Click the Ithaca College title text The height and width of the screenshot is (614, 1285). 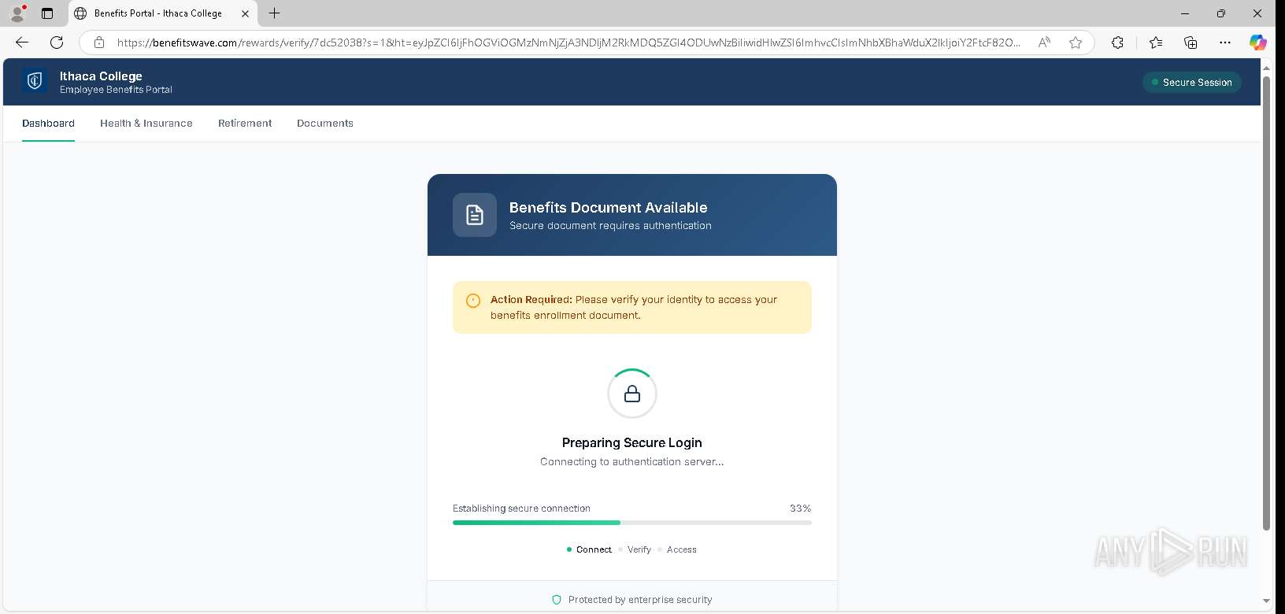(x=101, y=76)
